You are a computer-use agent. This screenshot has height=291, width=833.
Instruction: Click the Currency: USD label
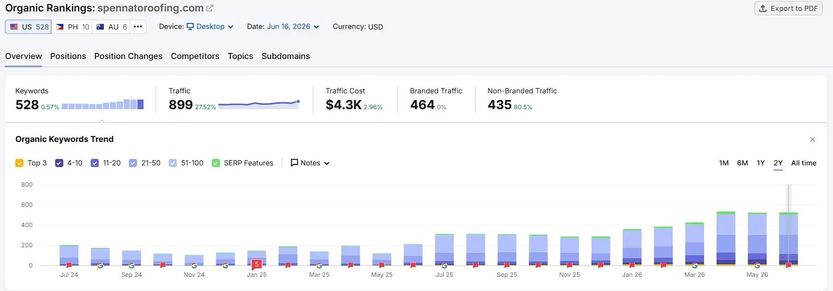click(x=358, y=26)
